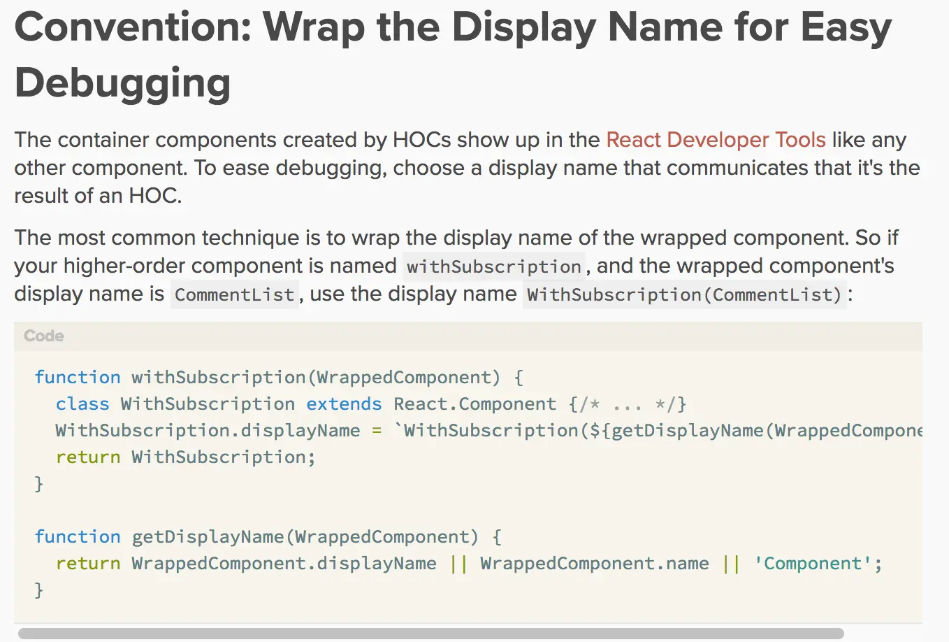
Task: Click the 'function withSubscription(WrappedComponent) {' code line
Action: click(x=279, y=378)
